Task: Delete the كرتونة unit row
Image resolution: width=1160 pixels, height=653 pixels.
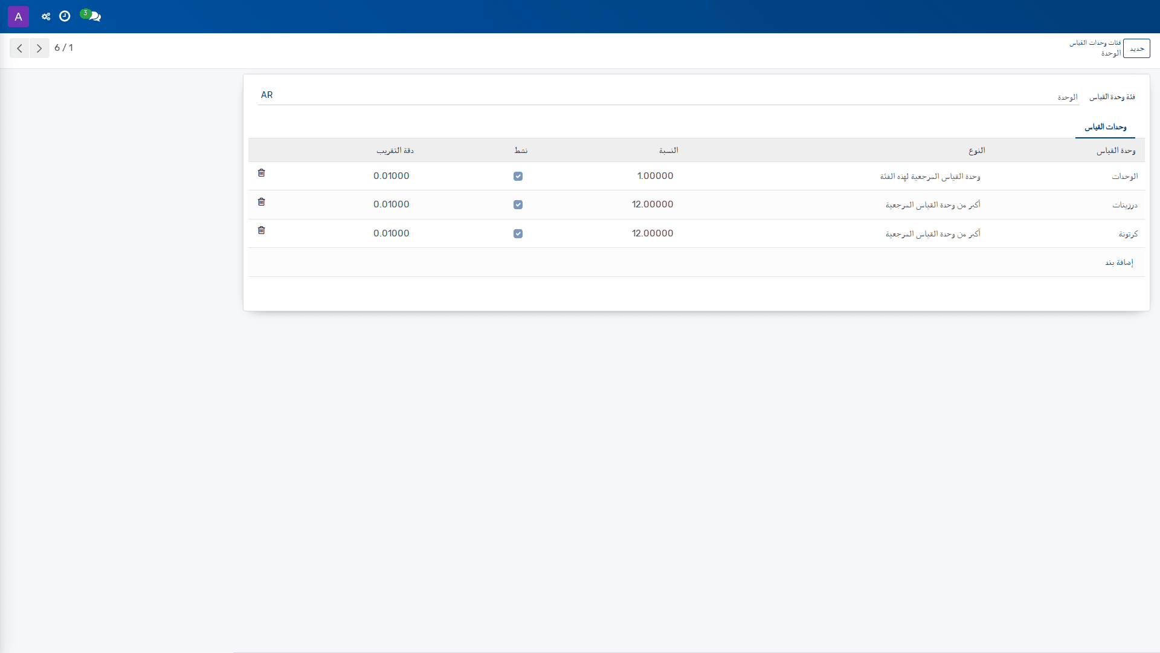Action: point(262,230)
